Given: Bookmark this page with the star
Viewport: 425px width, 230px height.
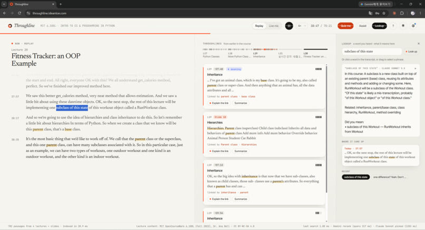Looking at the screenshot, I should coord(384,13).
